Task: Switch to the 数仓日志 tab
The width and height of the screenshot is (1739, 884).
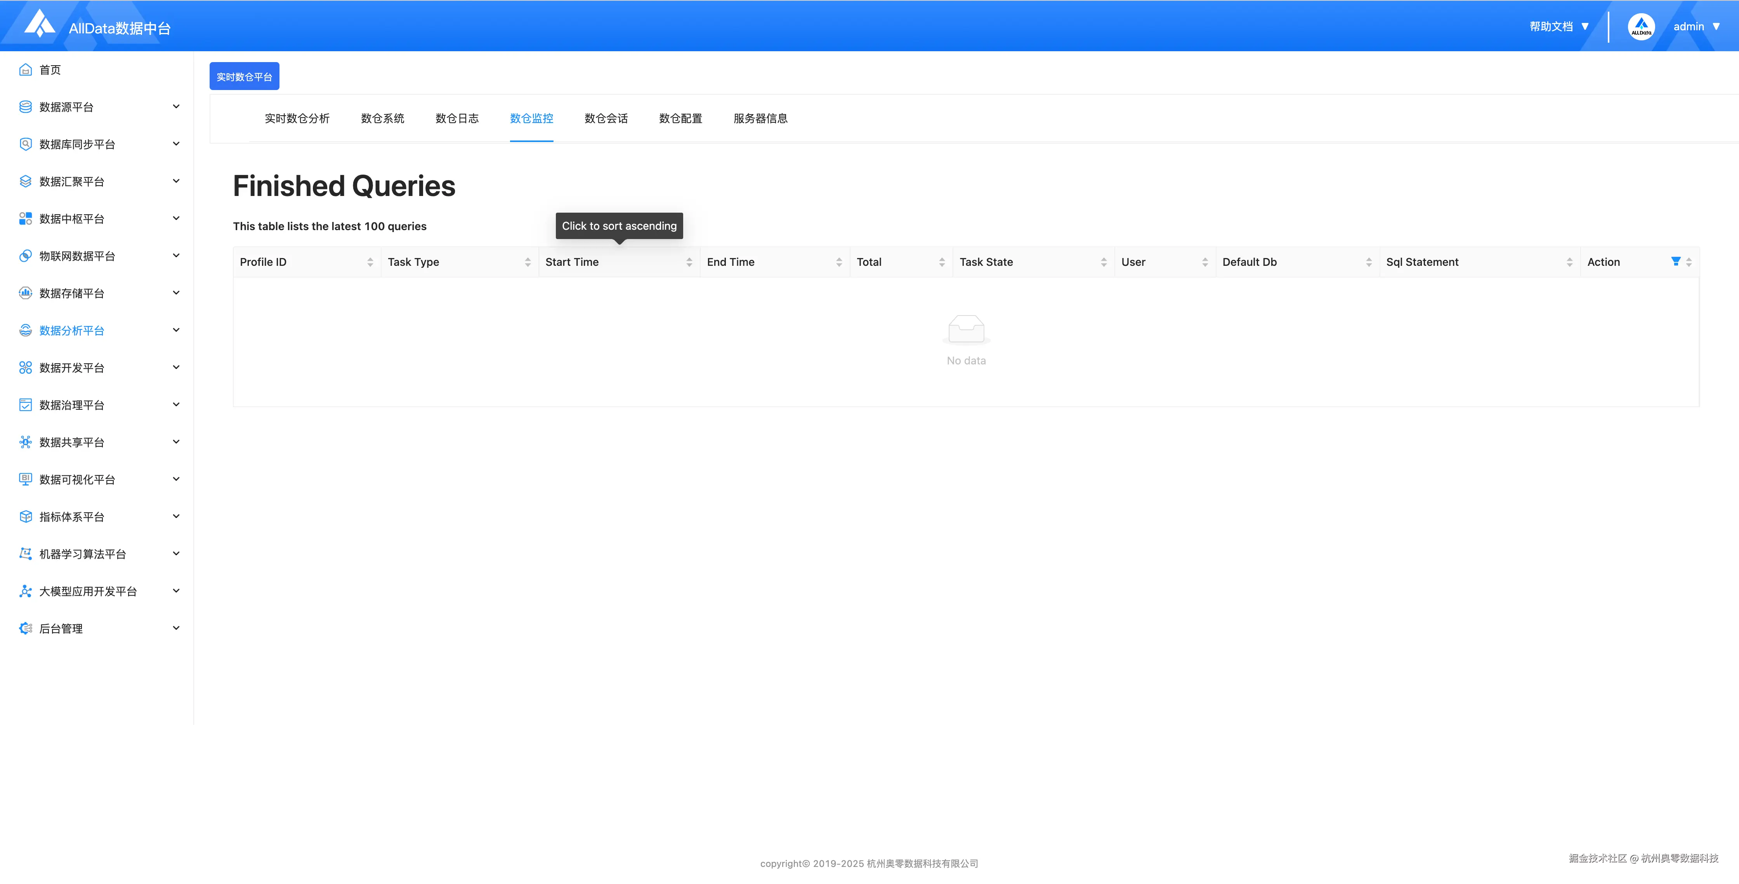Action: pos(456,118)
